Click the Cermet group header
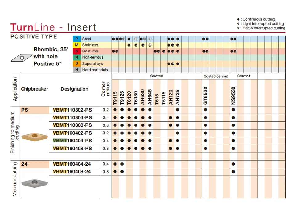Screen dimensions: 294x217 click(x=243, y=76)
